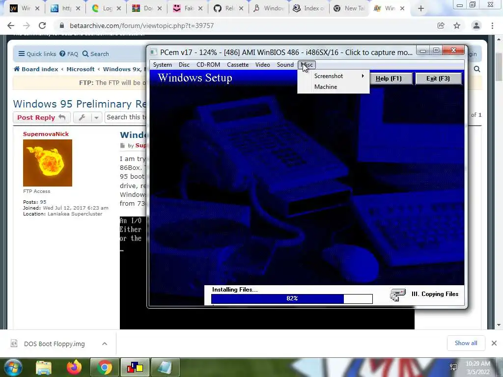Click the forum Search link

tap(96, 54)
